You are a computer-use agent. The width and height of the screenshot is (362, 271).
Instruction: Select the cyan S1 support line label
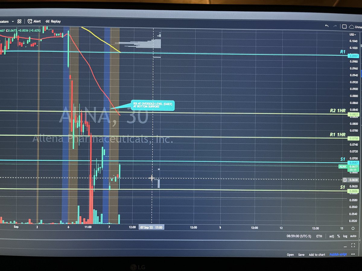point(342,159)
